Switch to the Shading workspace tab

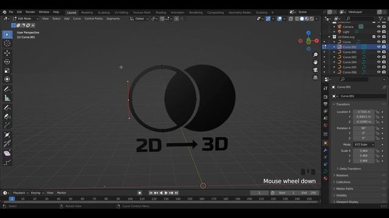pyautogui.click(x=160, y=12)
